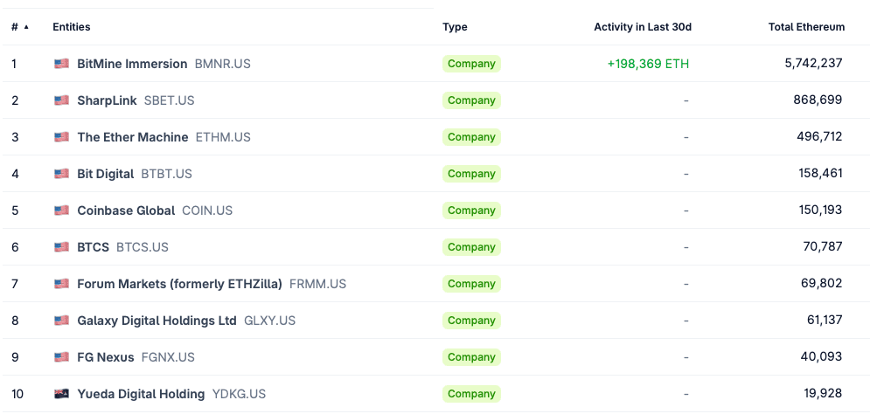Click the flag icon next to Galaxy Digital Holdings
The width and height of the screenshot is (870, 414).
coord(61,321)
